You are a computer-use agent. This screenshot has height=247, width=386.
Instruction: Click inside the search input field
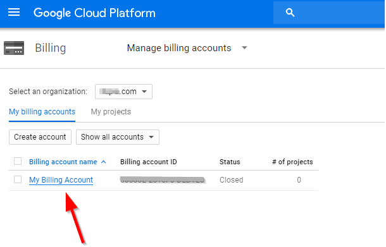tap(329, 13)
